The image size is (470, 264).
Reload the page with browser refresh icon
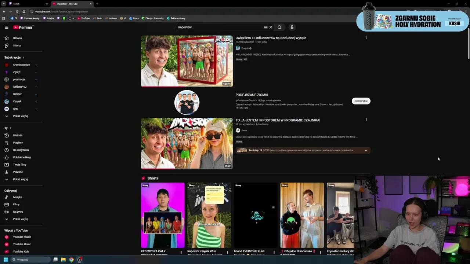click(x=17, y=11)
